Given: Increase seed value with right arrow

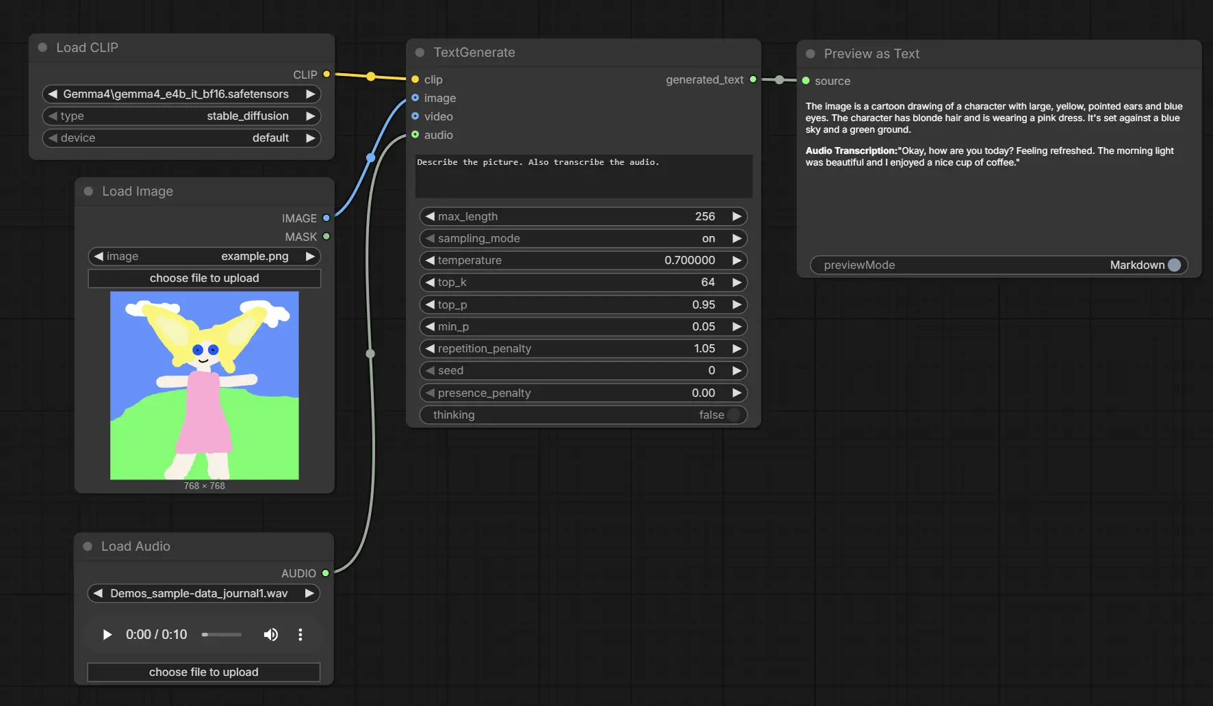Looking at the screenshot, I should [x=737, y=370].
